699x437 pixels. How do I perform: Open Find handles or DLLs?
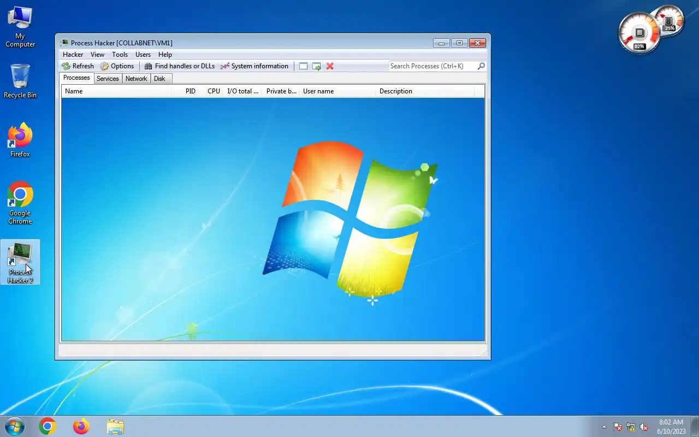click(179, 66)
